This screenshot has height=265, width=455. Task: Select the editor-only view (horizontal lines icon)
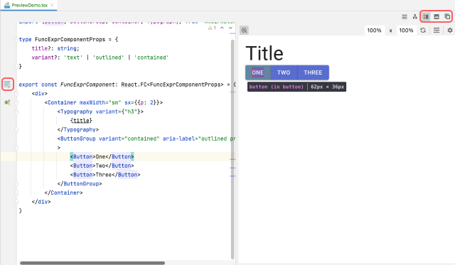(405, 17)
